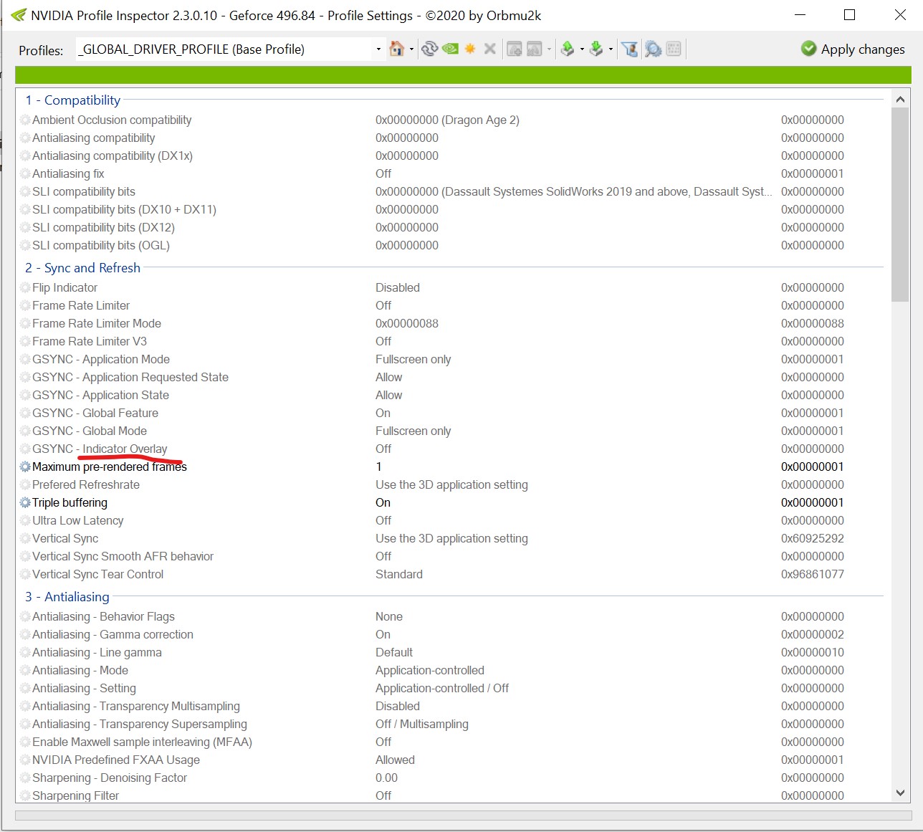Image resolution: width=923 pixels, height=832 pixels.
Task: Click the Vertical Sync Tear Control setting
Action: tap(97, 574)
